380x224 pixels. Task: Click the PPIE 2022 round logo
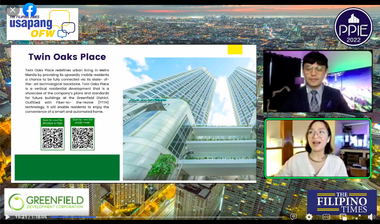(x=353, y=27)
